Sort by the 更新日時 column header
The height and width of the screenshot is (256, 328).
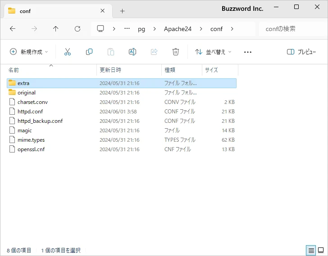pyautogui.click(x=110, y=70)
